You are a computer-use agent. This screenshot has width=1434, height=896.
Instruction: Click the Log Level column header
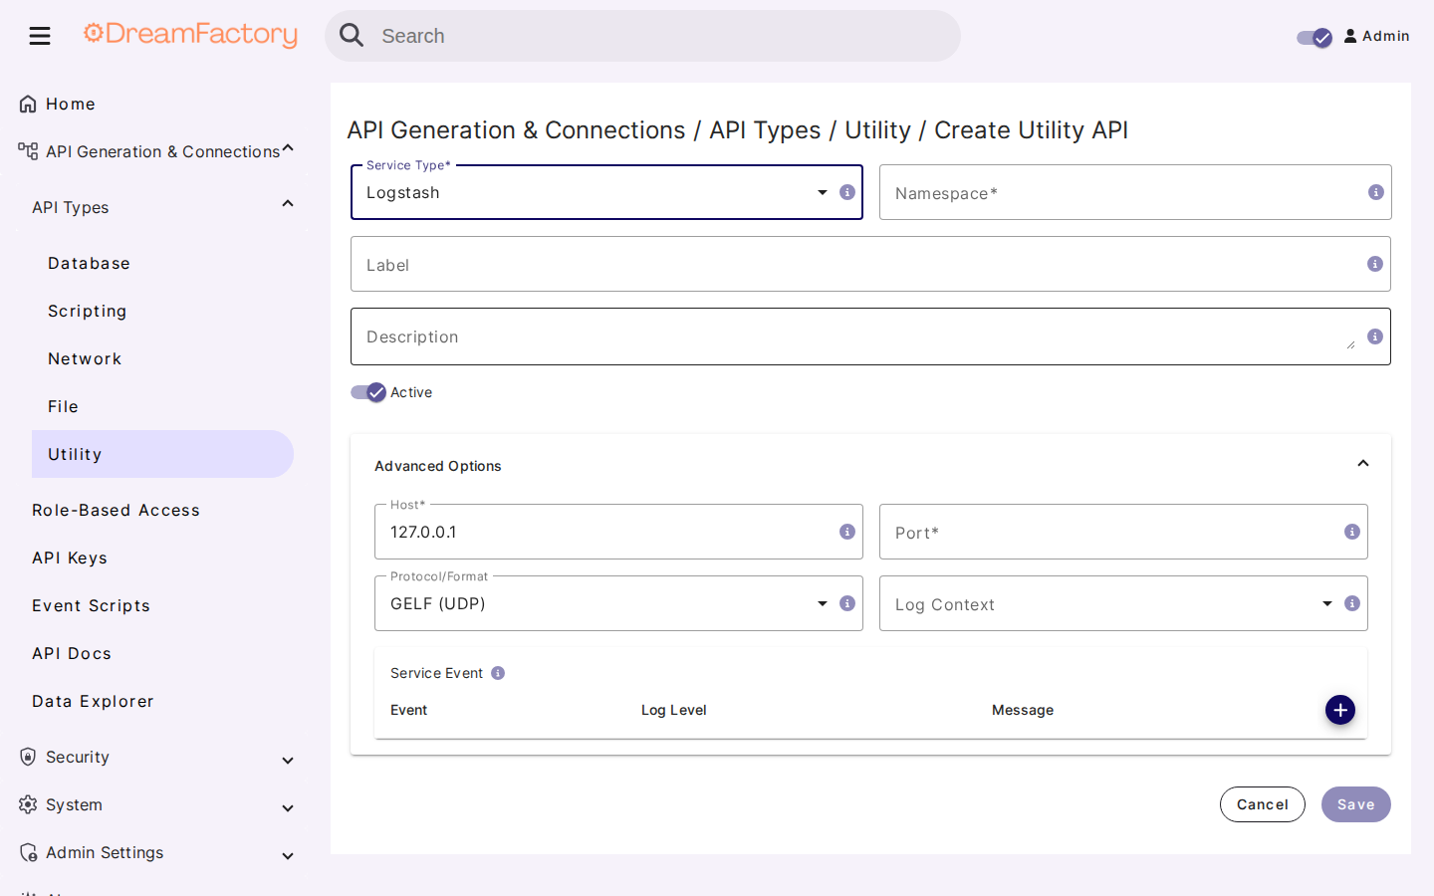(674, 710)
